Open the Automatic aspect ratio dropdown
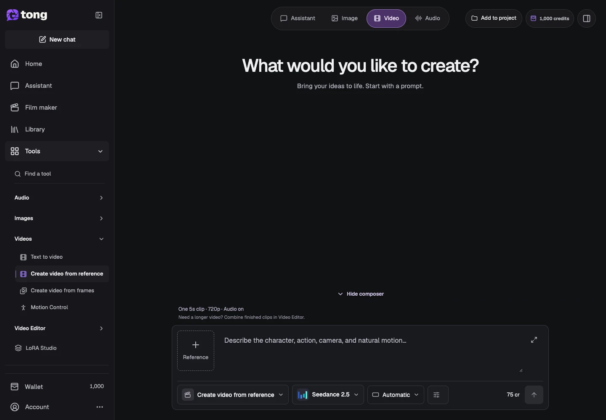 pos(396,395)
